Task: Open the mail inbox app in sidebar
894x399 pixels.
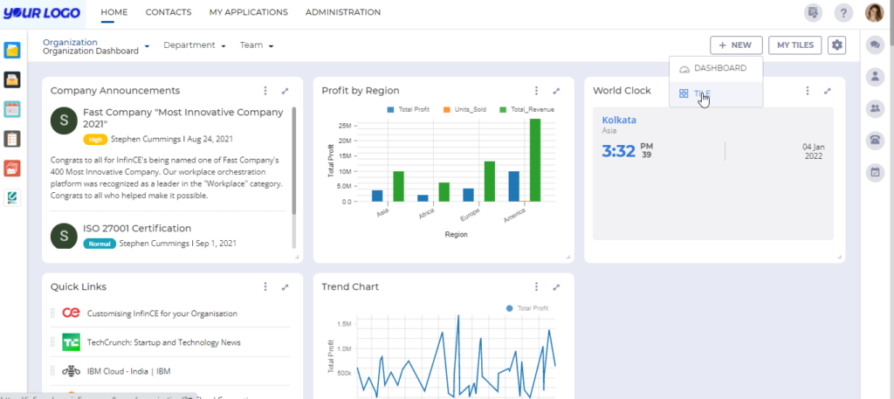Action: 12,79
